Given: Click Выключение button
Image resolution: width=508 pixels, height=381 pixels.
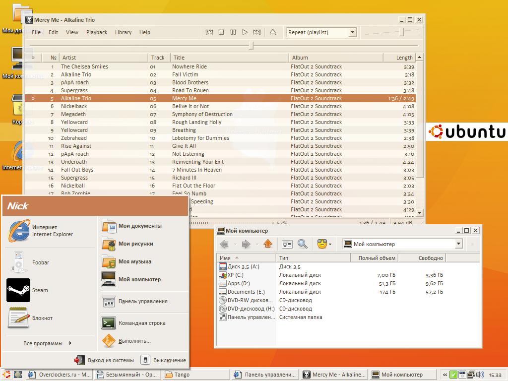Looking at the screenshot, I should [164, 360].
